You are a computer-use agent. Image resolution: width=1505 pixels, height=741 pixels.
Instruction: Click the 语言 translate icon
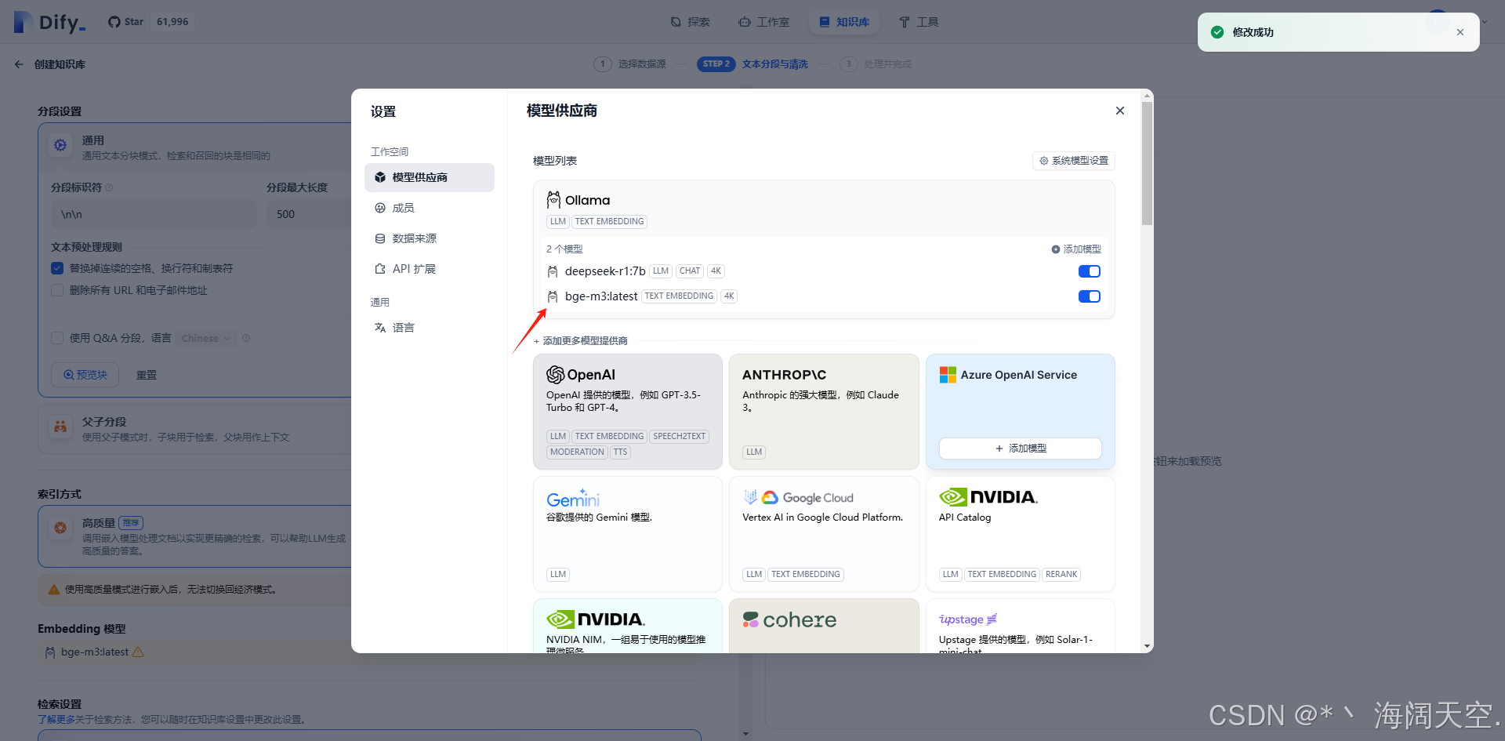click(x=380, y=328)
